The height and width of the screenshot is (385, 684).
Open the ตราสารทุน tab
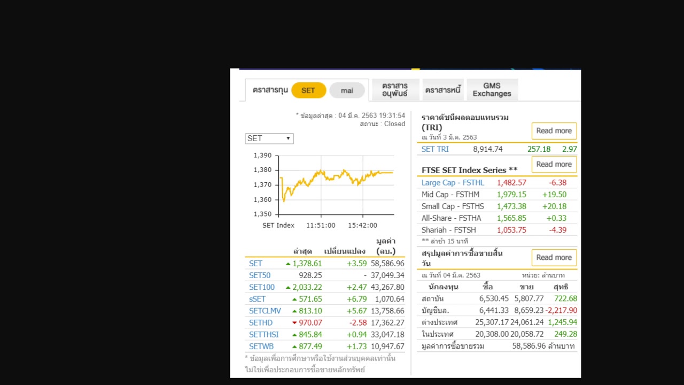[x=270, y=90]
